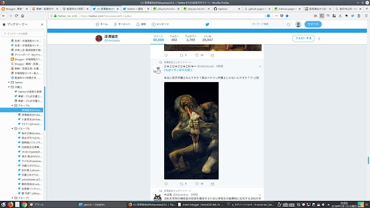
Task: Open Moments in Twitter nav
Action: coord(122,24)
